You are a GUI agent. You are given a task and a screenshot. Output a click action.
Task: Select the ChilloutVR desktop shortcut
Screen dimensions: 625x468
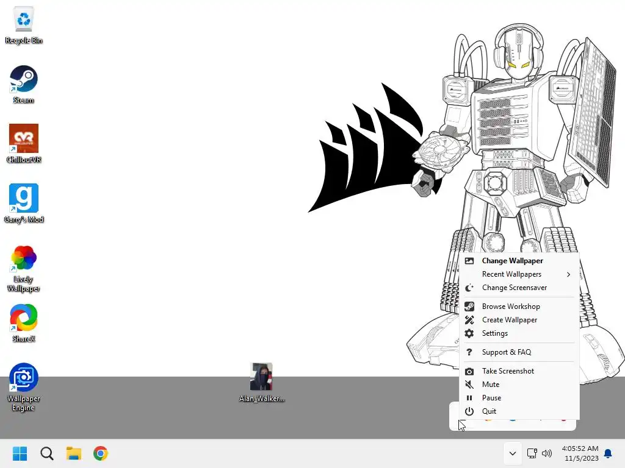pos(24,144)
